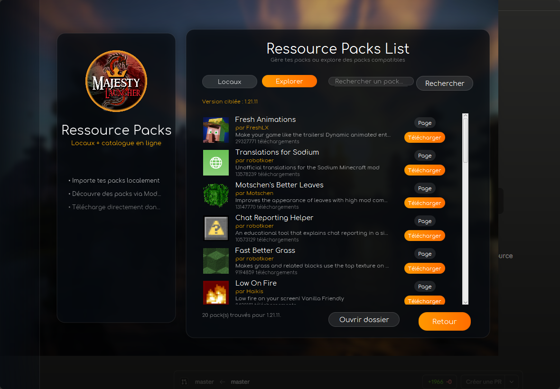Open the Fresh Animations pack thumbnail
Screen dimensions: 560x389
pyautogui.click(x=216, y=130)
